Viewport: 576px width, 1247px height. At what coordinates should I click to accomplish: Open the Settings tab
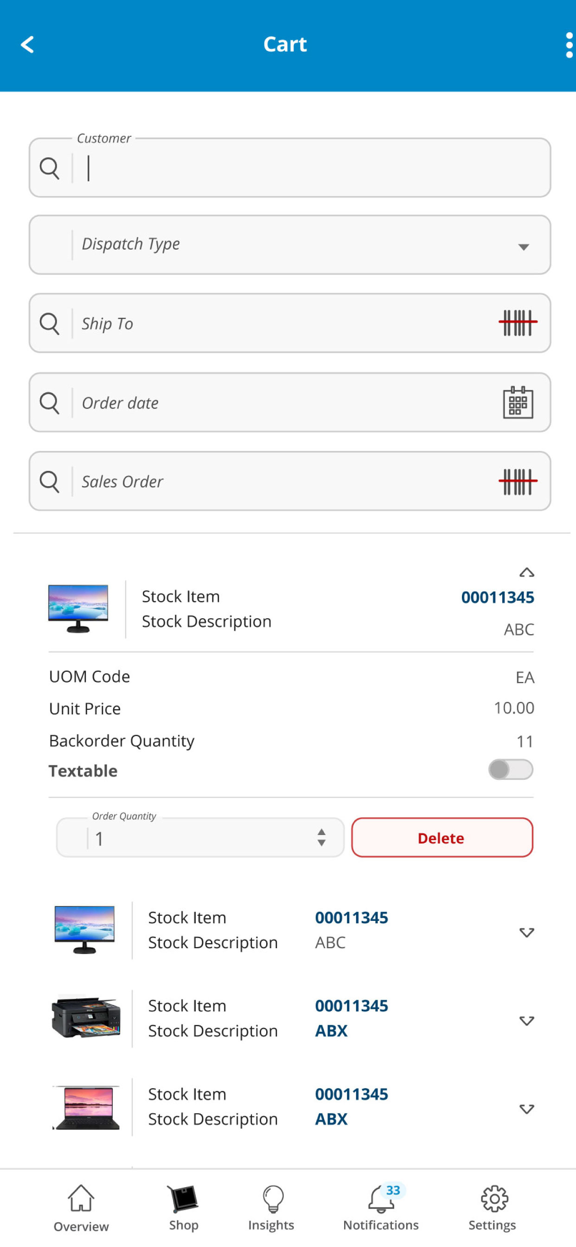[x=492, y=1207]
